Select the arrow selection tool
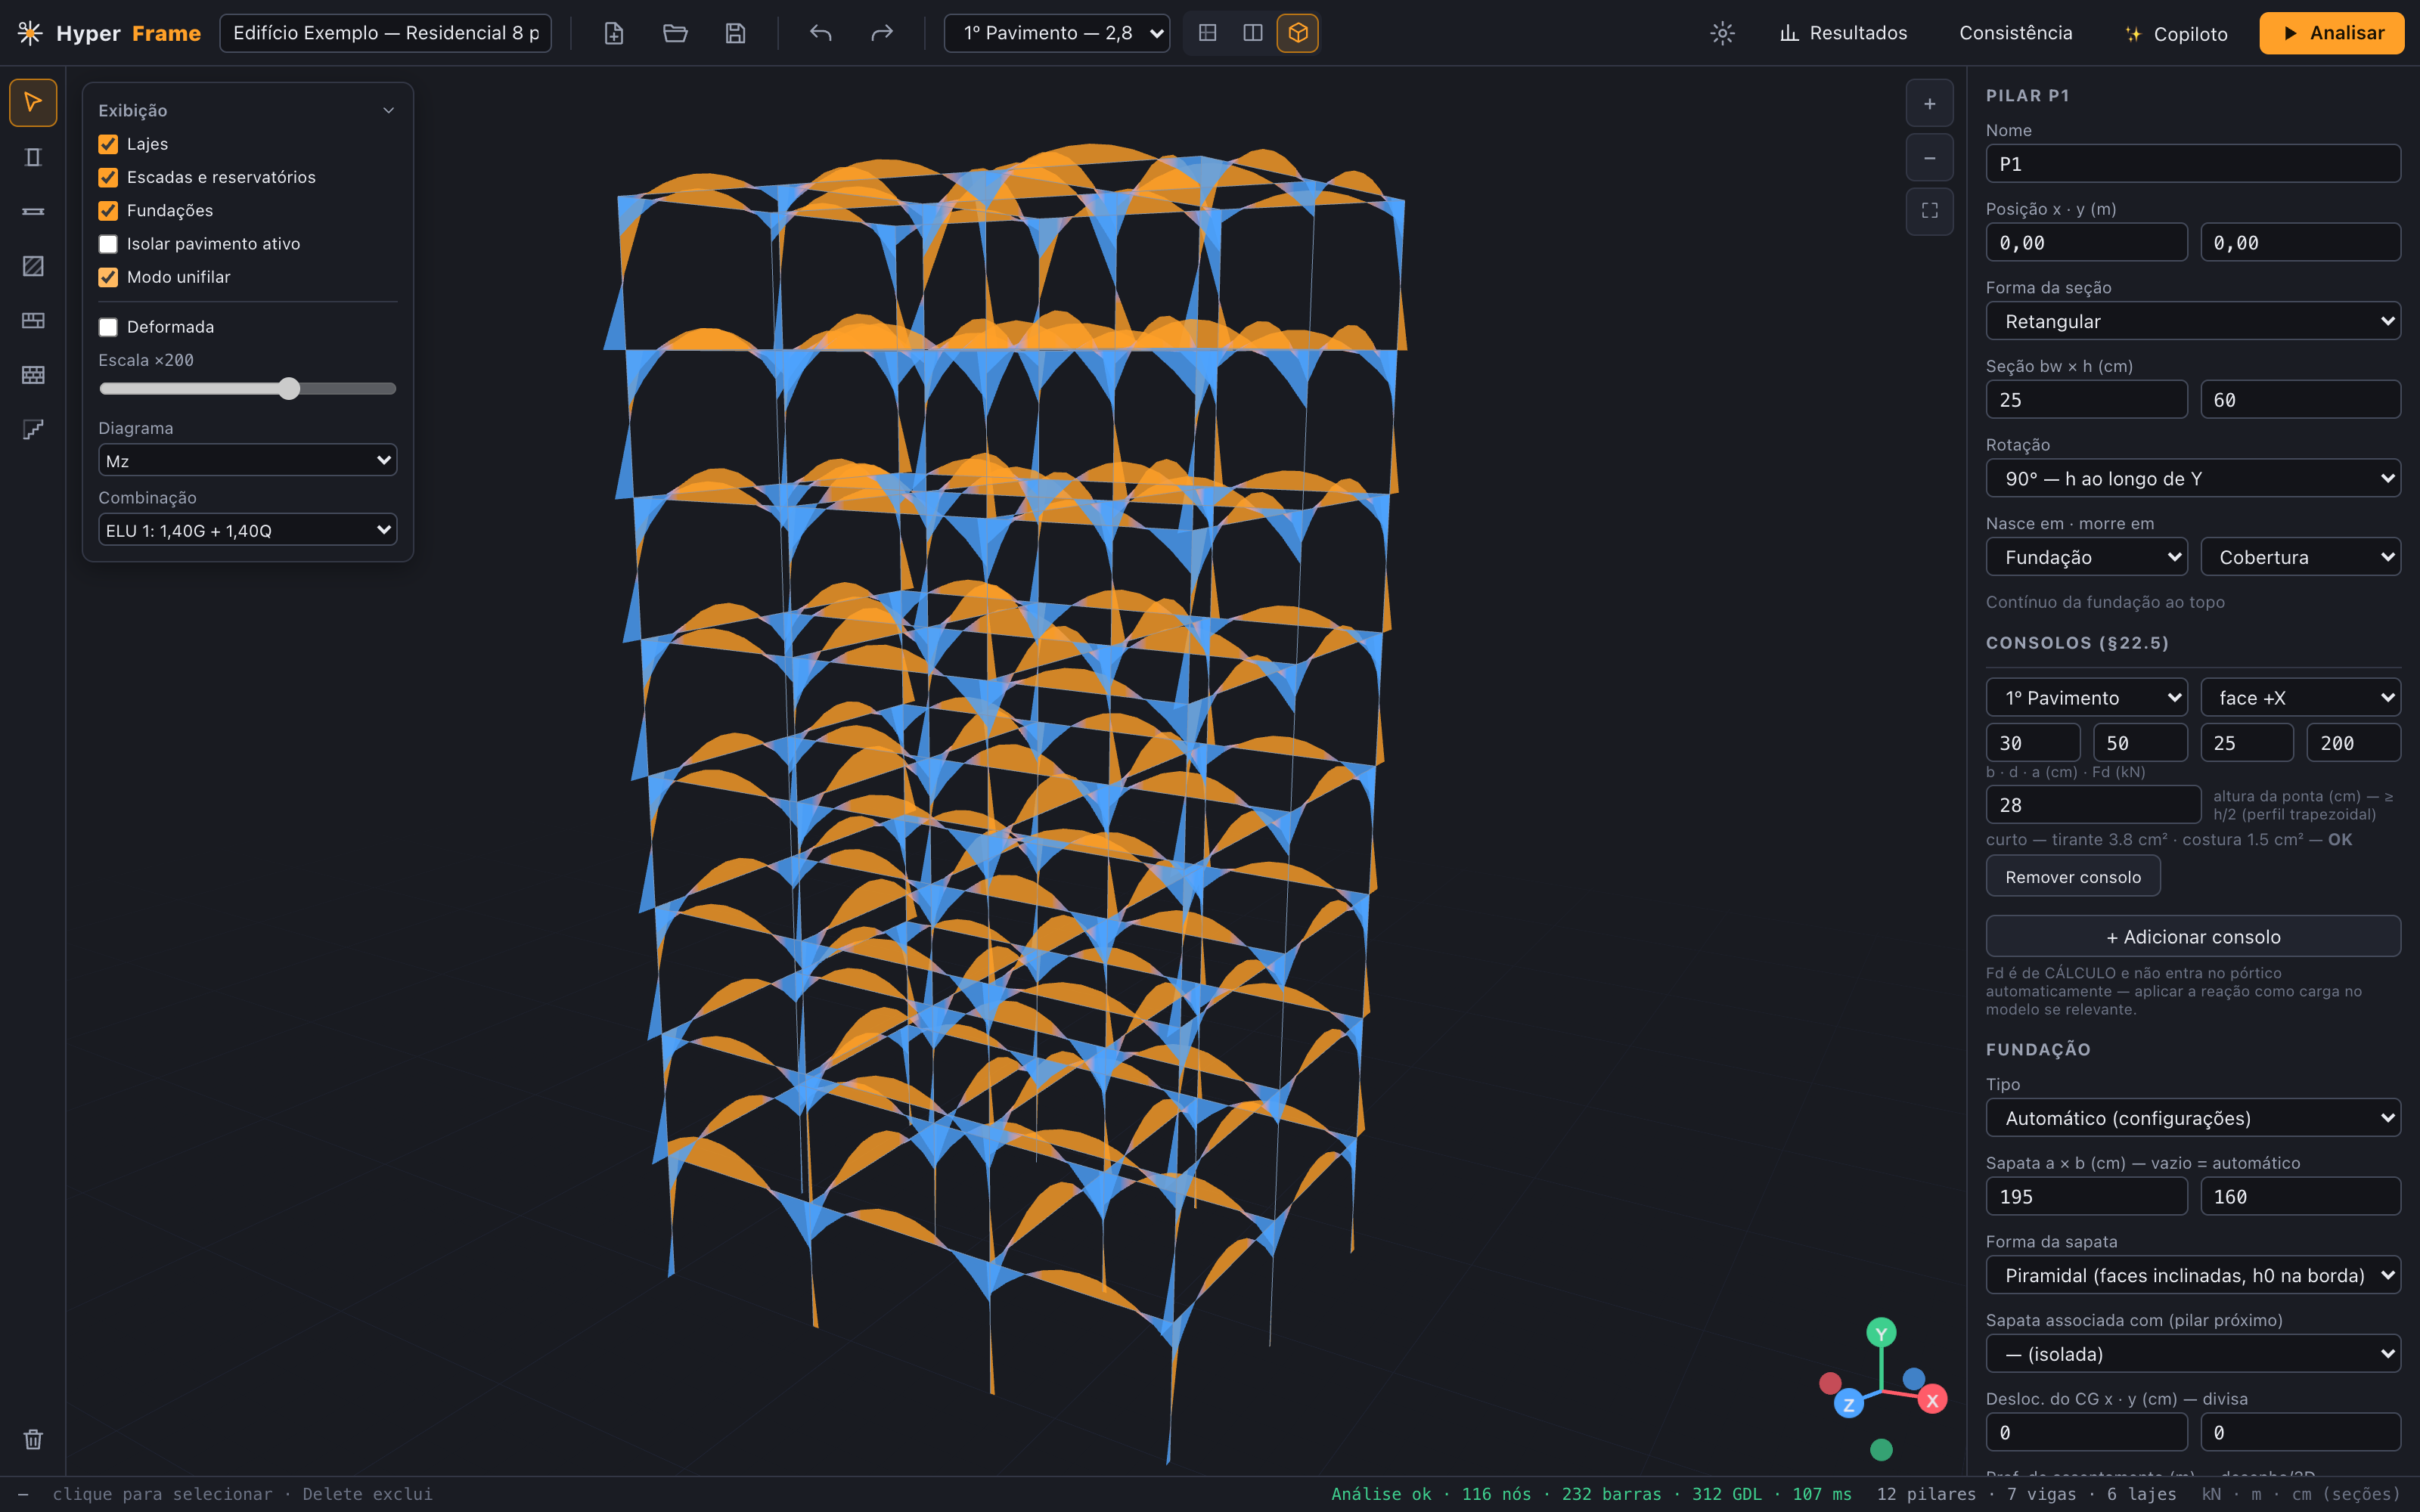The height and width of the screenshot is (1512, 2420). pyautogui.click(x=33, y=102)
